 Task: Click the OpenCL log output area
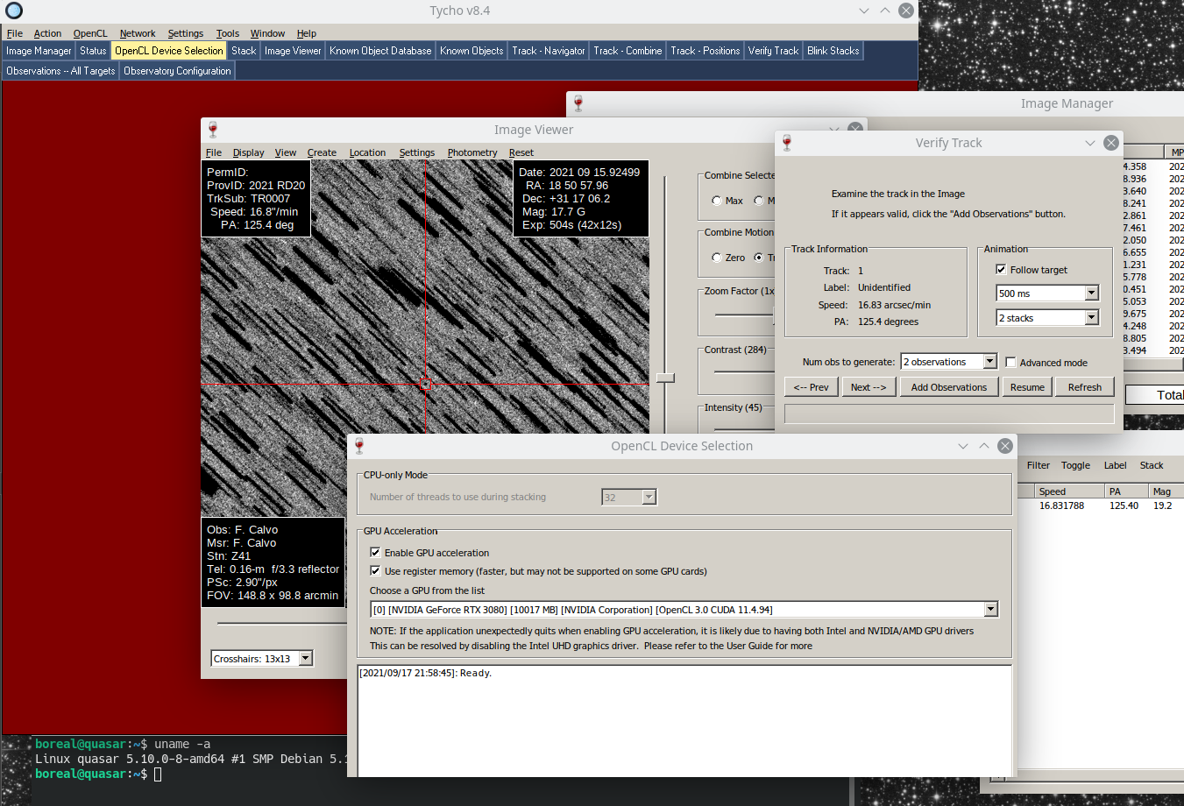tap(684, 721)
